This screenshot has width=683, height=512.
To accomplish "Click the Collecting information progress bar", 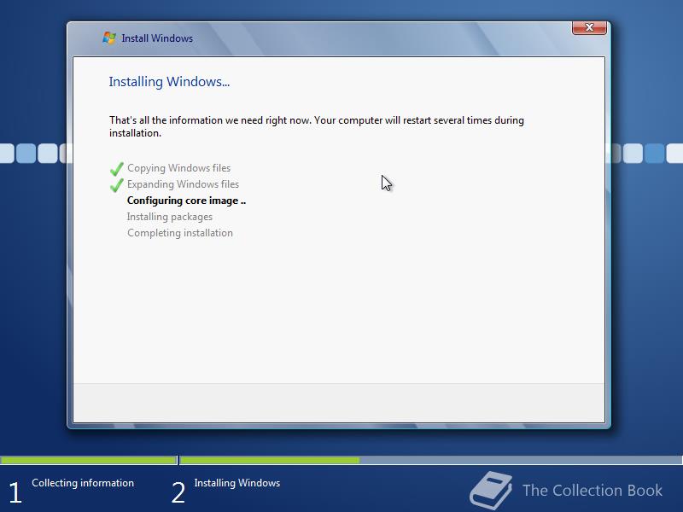I will pos(89,460).
